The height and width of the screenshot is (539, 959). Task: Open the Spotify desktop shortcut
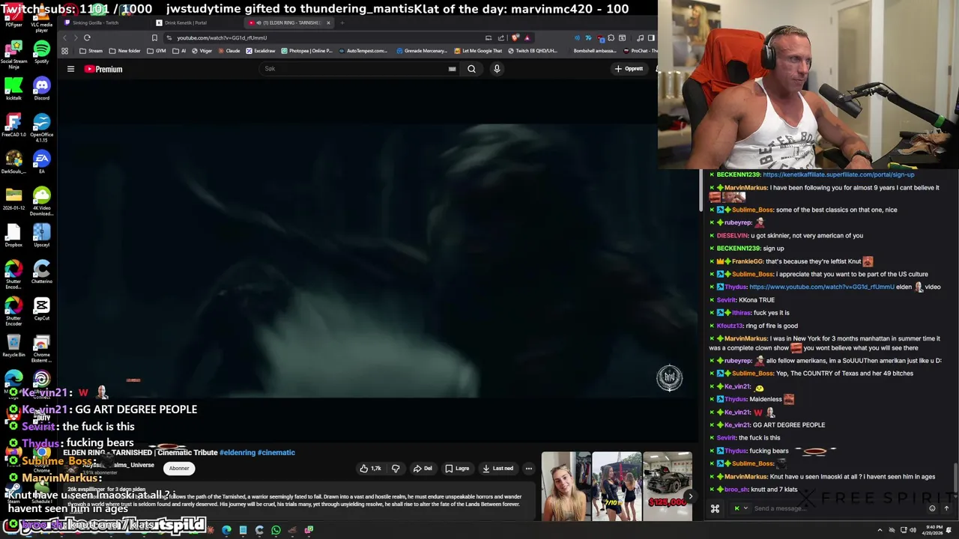tap(41, 52)
